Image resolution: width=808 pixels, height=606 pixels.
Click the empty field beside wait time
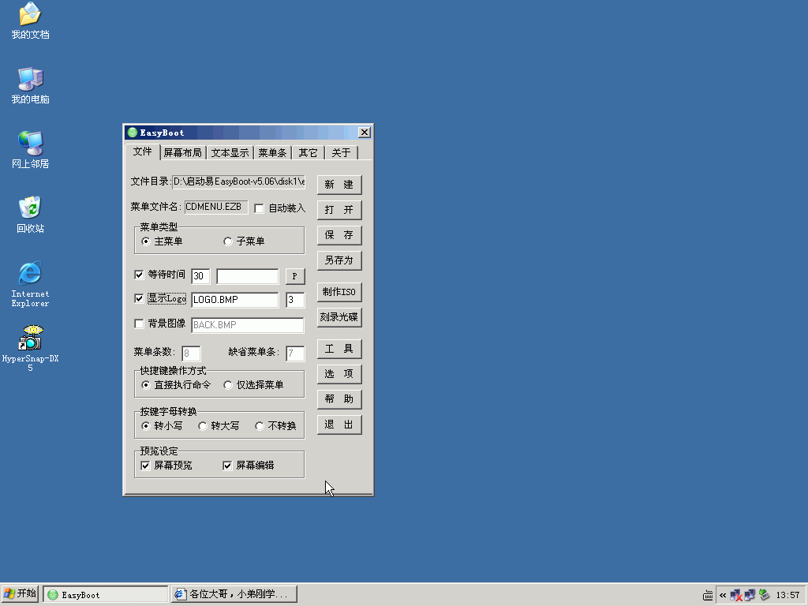pyautogui.click(x=247, y=276)
